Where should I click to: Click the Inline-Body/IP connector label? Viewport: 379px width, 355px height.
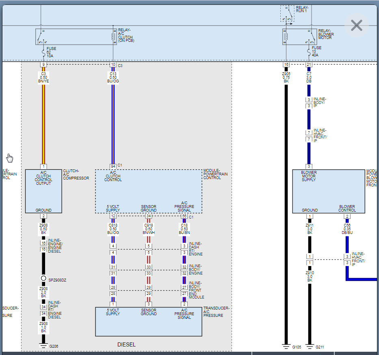pyautogui.click(x=320, y=102)
